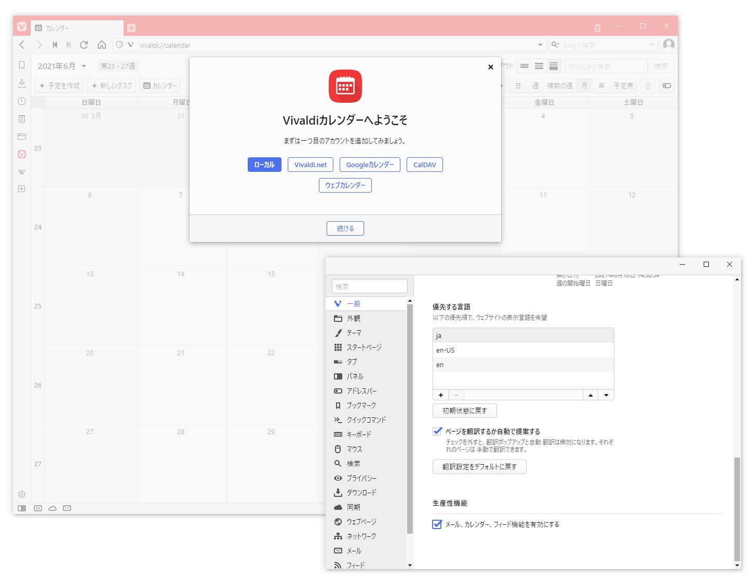The image size is (753, 582).
Task: Go back in browser history
Action: pos(22,45)
